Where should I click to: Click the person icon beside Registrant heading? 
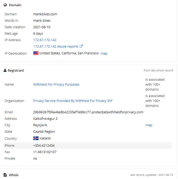coord(5,70)
